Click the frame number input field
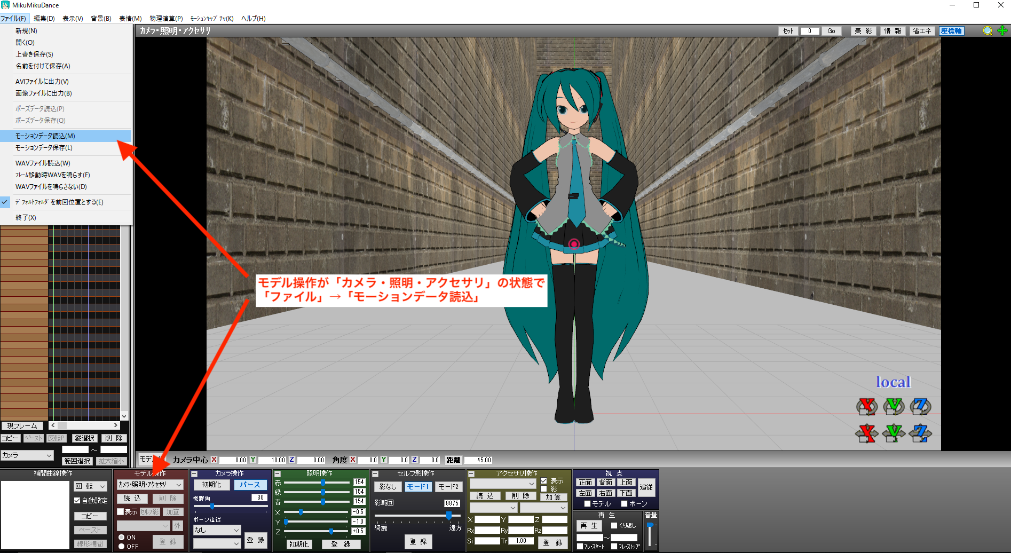Image resolution: width=1011 pixels, height=553 pixels. [810, 31]
